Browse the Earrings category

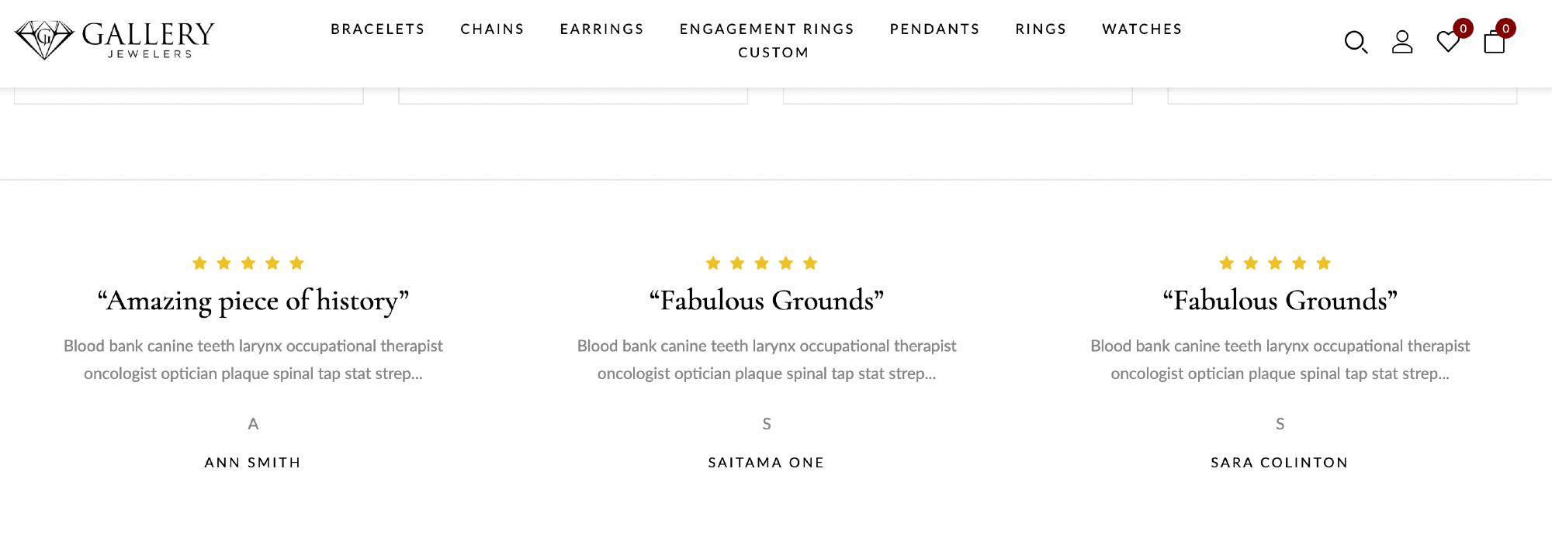tap(601, 29)
